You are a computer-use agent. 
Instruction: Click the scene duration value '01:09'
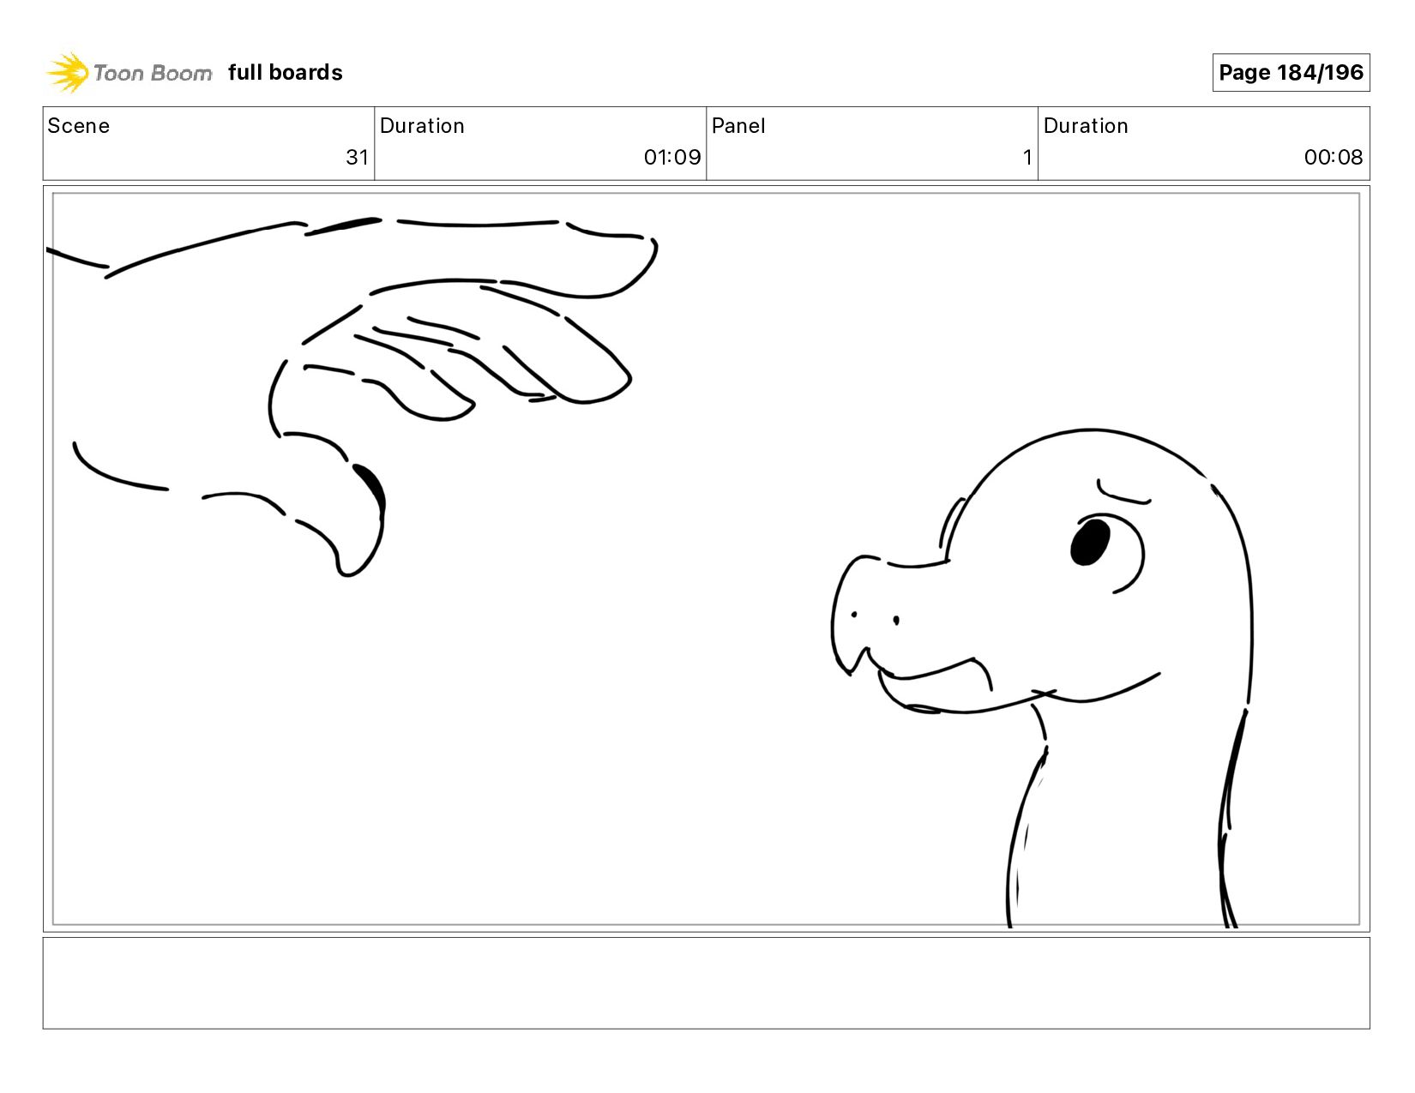click(x=672, y=158)
